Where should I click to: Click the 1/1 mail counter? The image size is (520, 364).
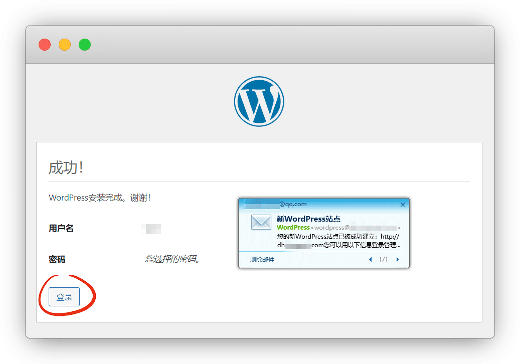(384, 260)
